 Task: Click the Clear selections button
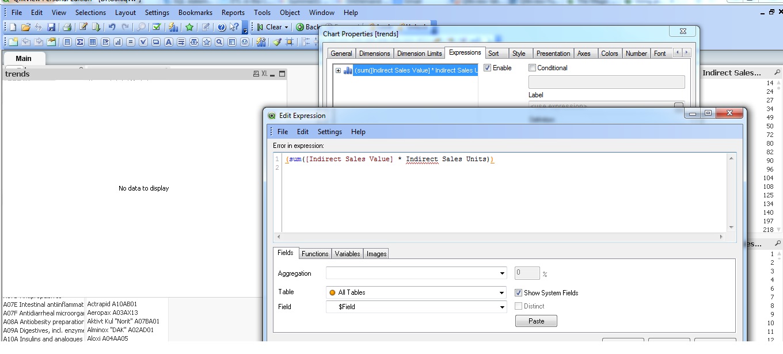pyautogui.click(x=269, y=27)
